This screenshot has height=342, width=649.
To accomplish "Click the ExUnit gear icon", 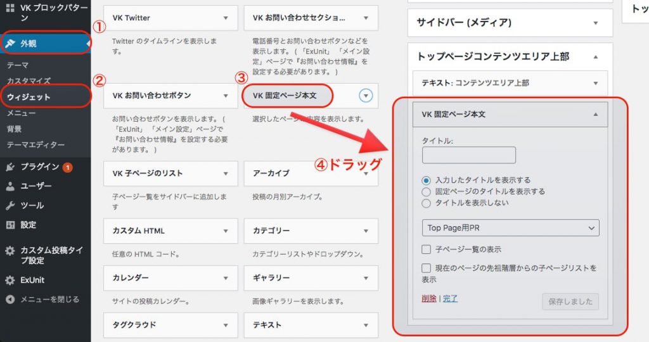I will (x=10, y=280).
